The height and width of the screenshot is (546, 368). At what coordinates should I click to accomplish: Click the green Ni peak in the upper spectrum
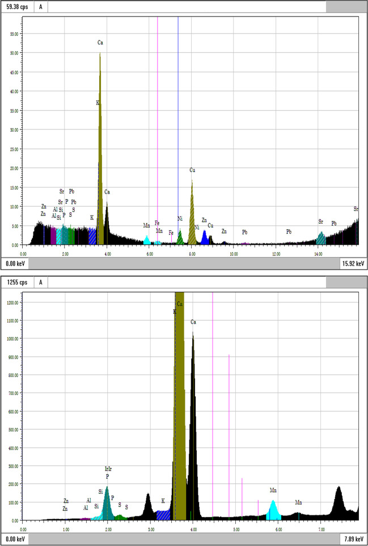tap(180, 238)
